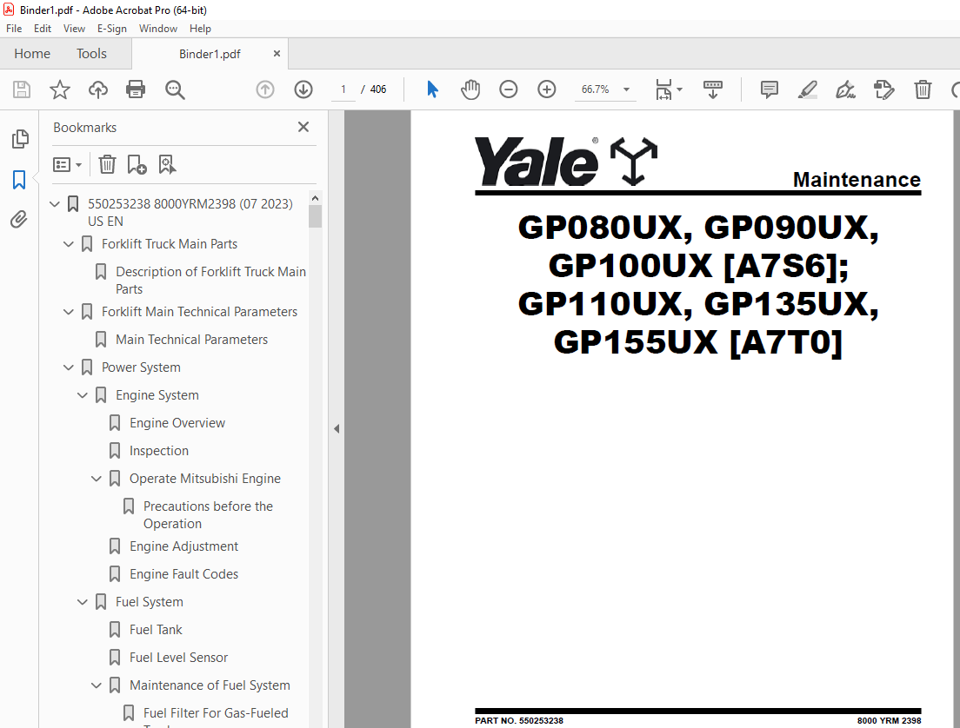Zoom out with minus icon
The width and height of the screenshot is (960, 728).
tap(508, 89)
